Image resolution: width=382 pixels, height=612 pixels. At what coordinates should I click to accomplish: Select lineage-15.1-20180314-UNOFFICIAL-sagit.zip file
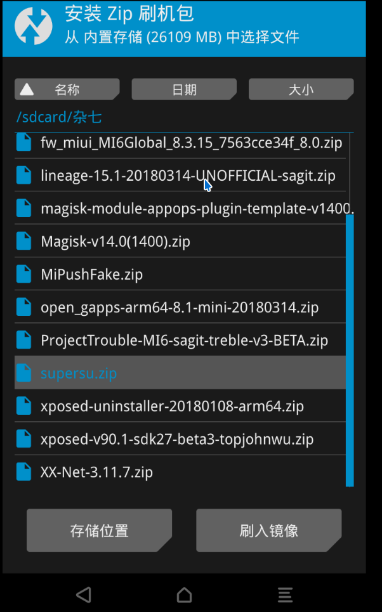click(180, 175)
